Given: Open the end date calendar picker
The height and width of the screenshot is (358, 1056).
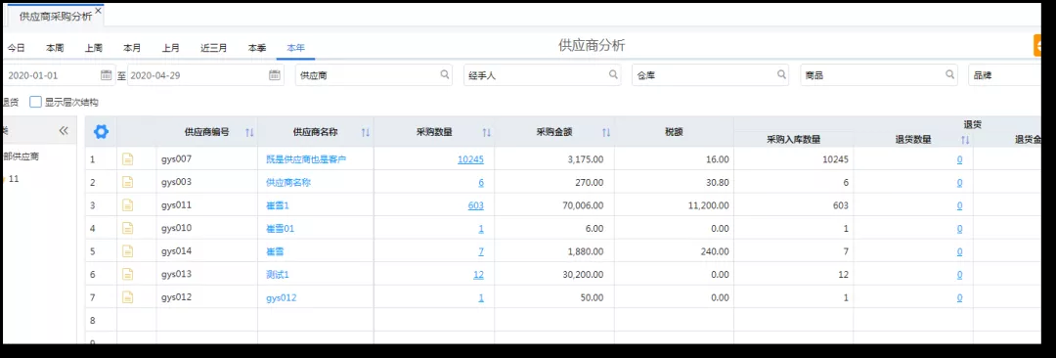Looking at the screenshot, I should click(275, 75).
